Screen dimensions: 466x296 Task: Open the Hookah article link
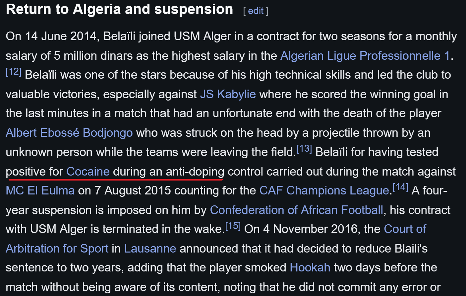pos(310,267)
